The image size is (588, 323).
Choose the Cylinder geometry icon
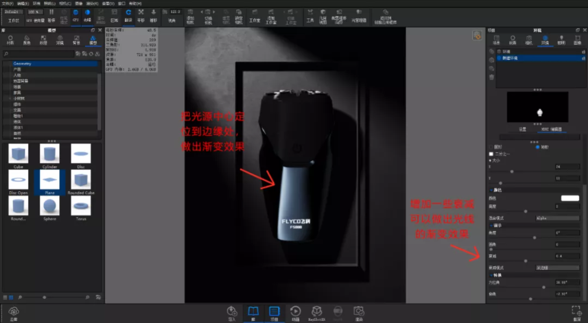[50, 154]
